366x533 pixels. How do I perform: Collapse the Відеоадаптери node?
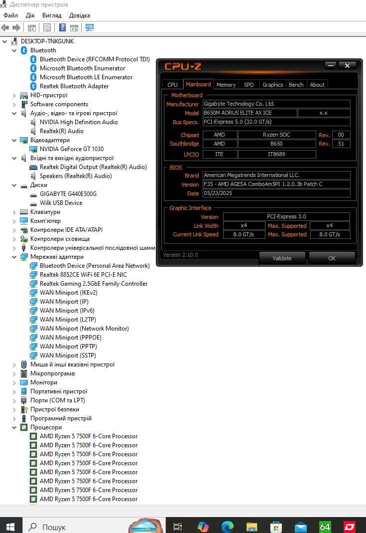[14, 140]
